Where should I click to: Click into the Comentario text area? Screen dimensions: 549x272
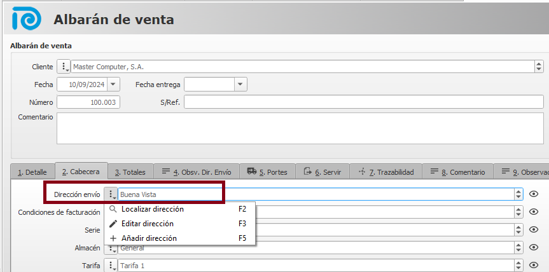[x=299, y=128]
